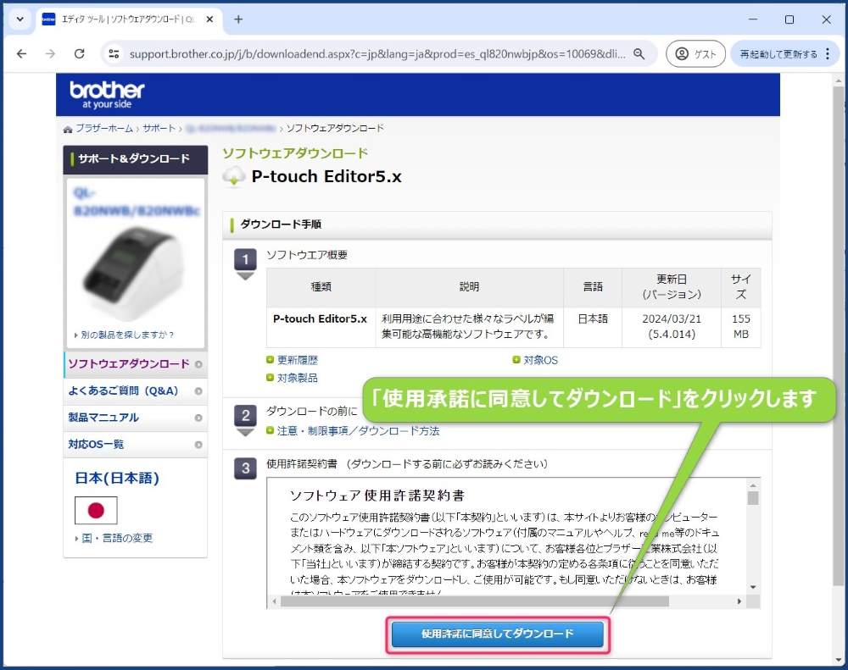Open よくあるご質問 (Q&A) sidebar item
Screen dimensions: 848x670
[x=135, y=390]
